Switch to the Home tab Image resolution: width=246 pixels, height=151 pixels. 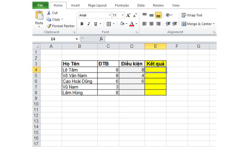pos(58,5)
